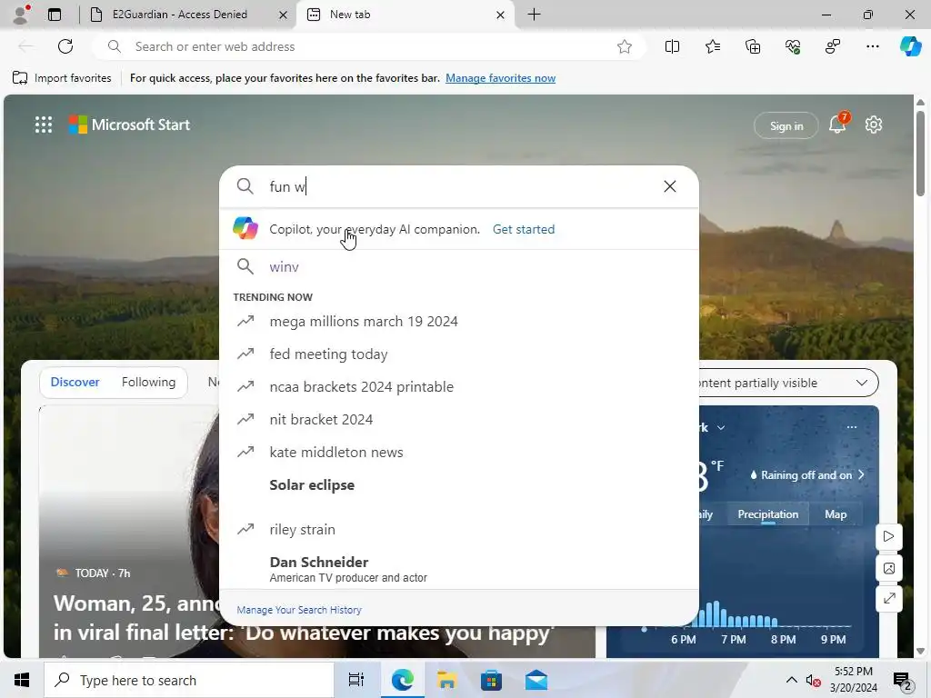Select Precipitation weather tab

(x=767, y=514)
